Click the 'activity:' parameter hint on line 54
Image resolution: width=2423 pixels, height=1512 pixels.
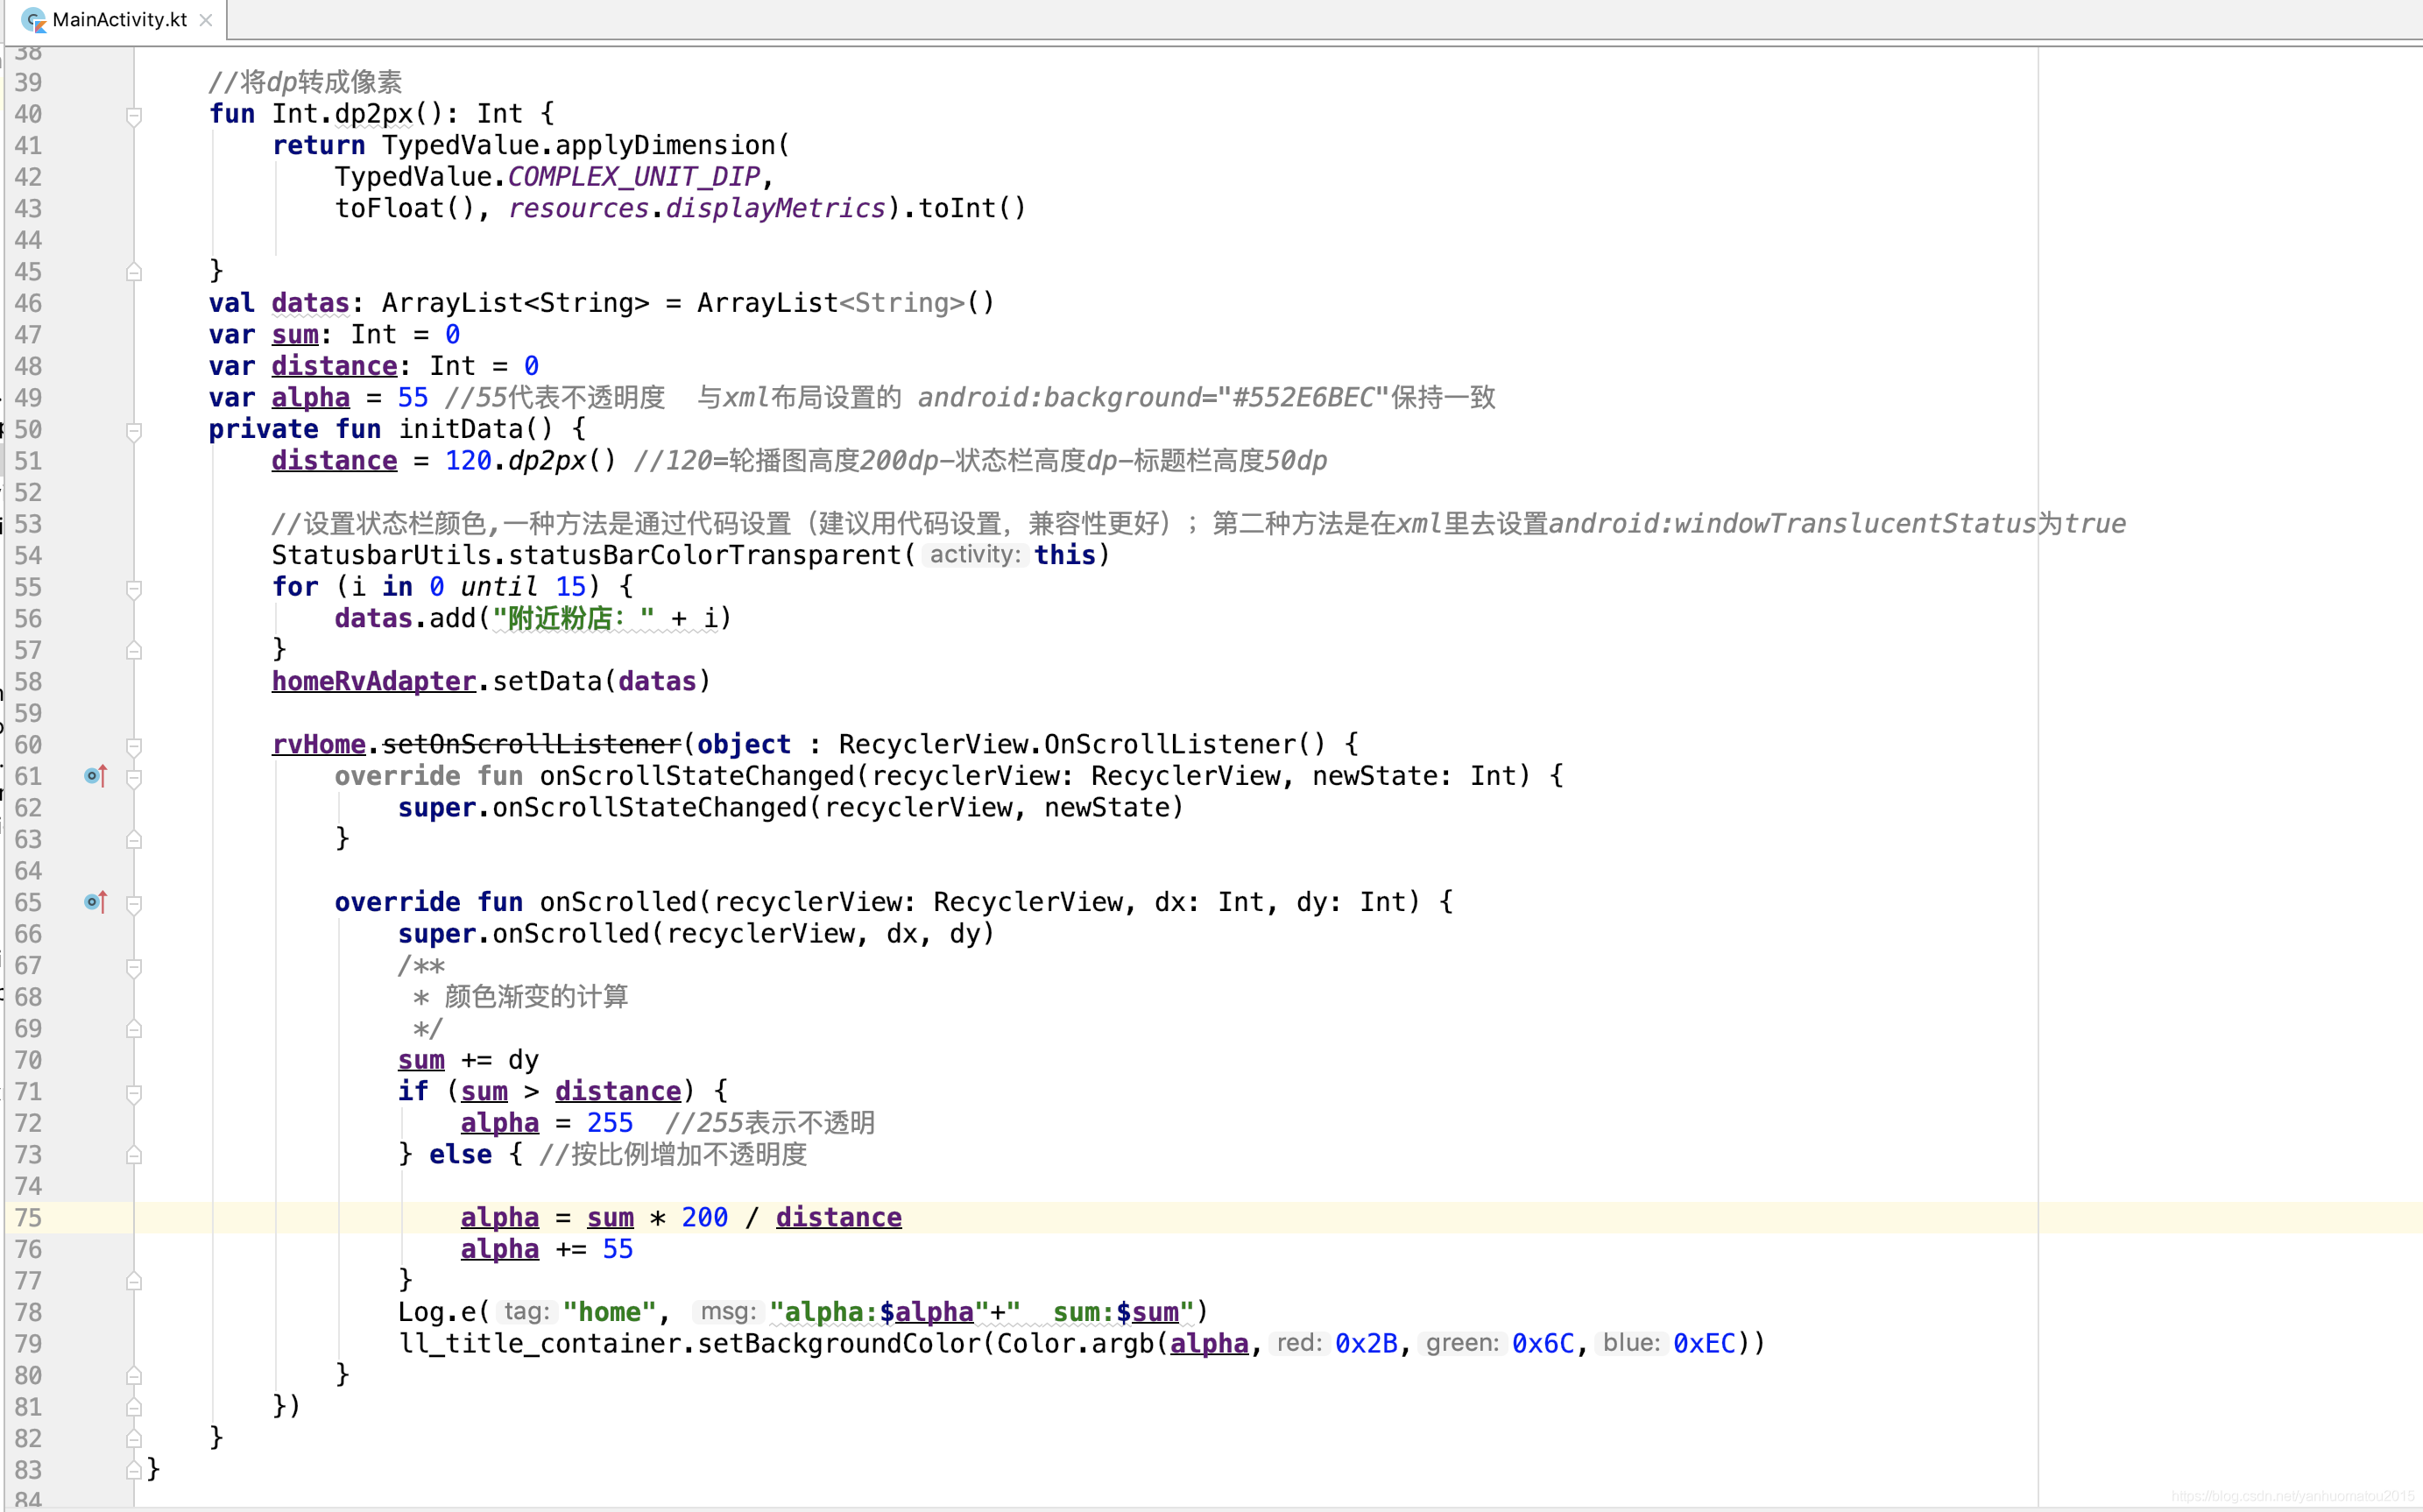pyautogui.click(x=975, y=555)
